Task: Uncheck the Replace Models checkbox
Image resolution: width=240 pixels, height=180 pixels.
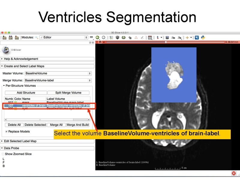Action: click(7, 131)
